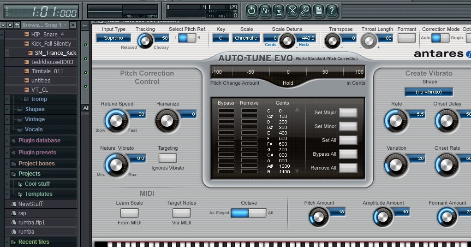Image resolution: width=471 pixels, height=247 pixels.
Task: Open the Templates folder
Action: point(38,194)
